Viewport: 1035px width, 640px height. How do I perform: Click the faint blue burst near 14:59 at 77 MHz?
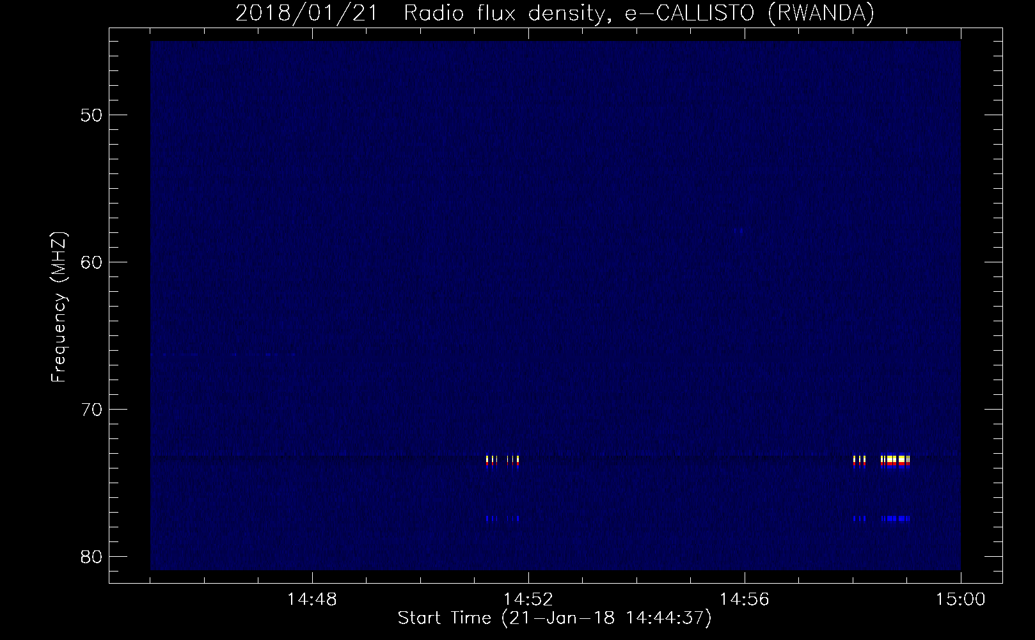(895, 518)
